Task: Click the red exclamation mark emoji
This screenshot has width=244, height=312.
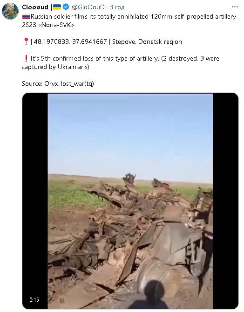Action: (x=26, y=58)
